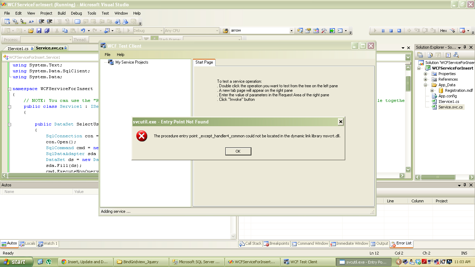
Task: Expand the Registration.mdf node
Action: [432, 90]
